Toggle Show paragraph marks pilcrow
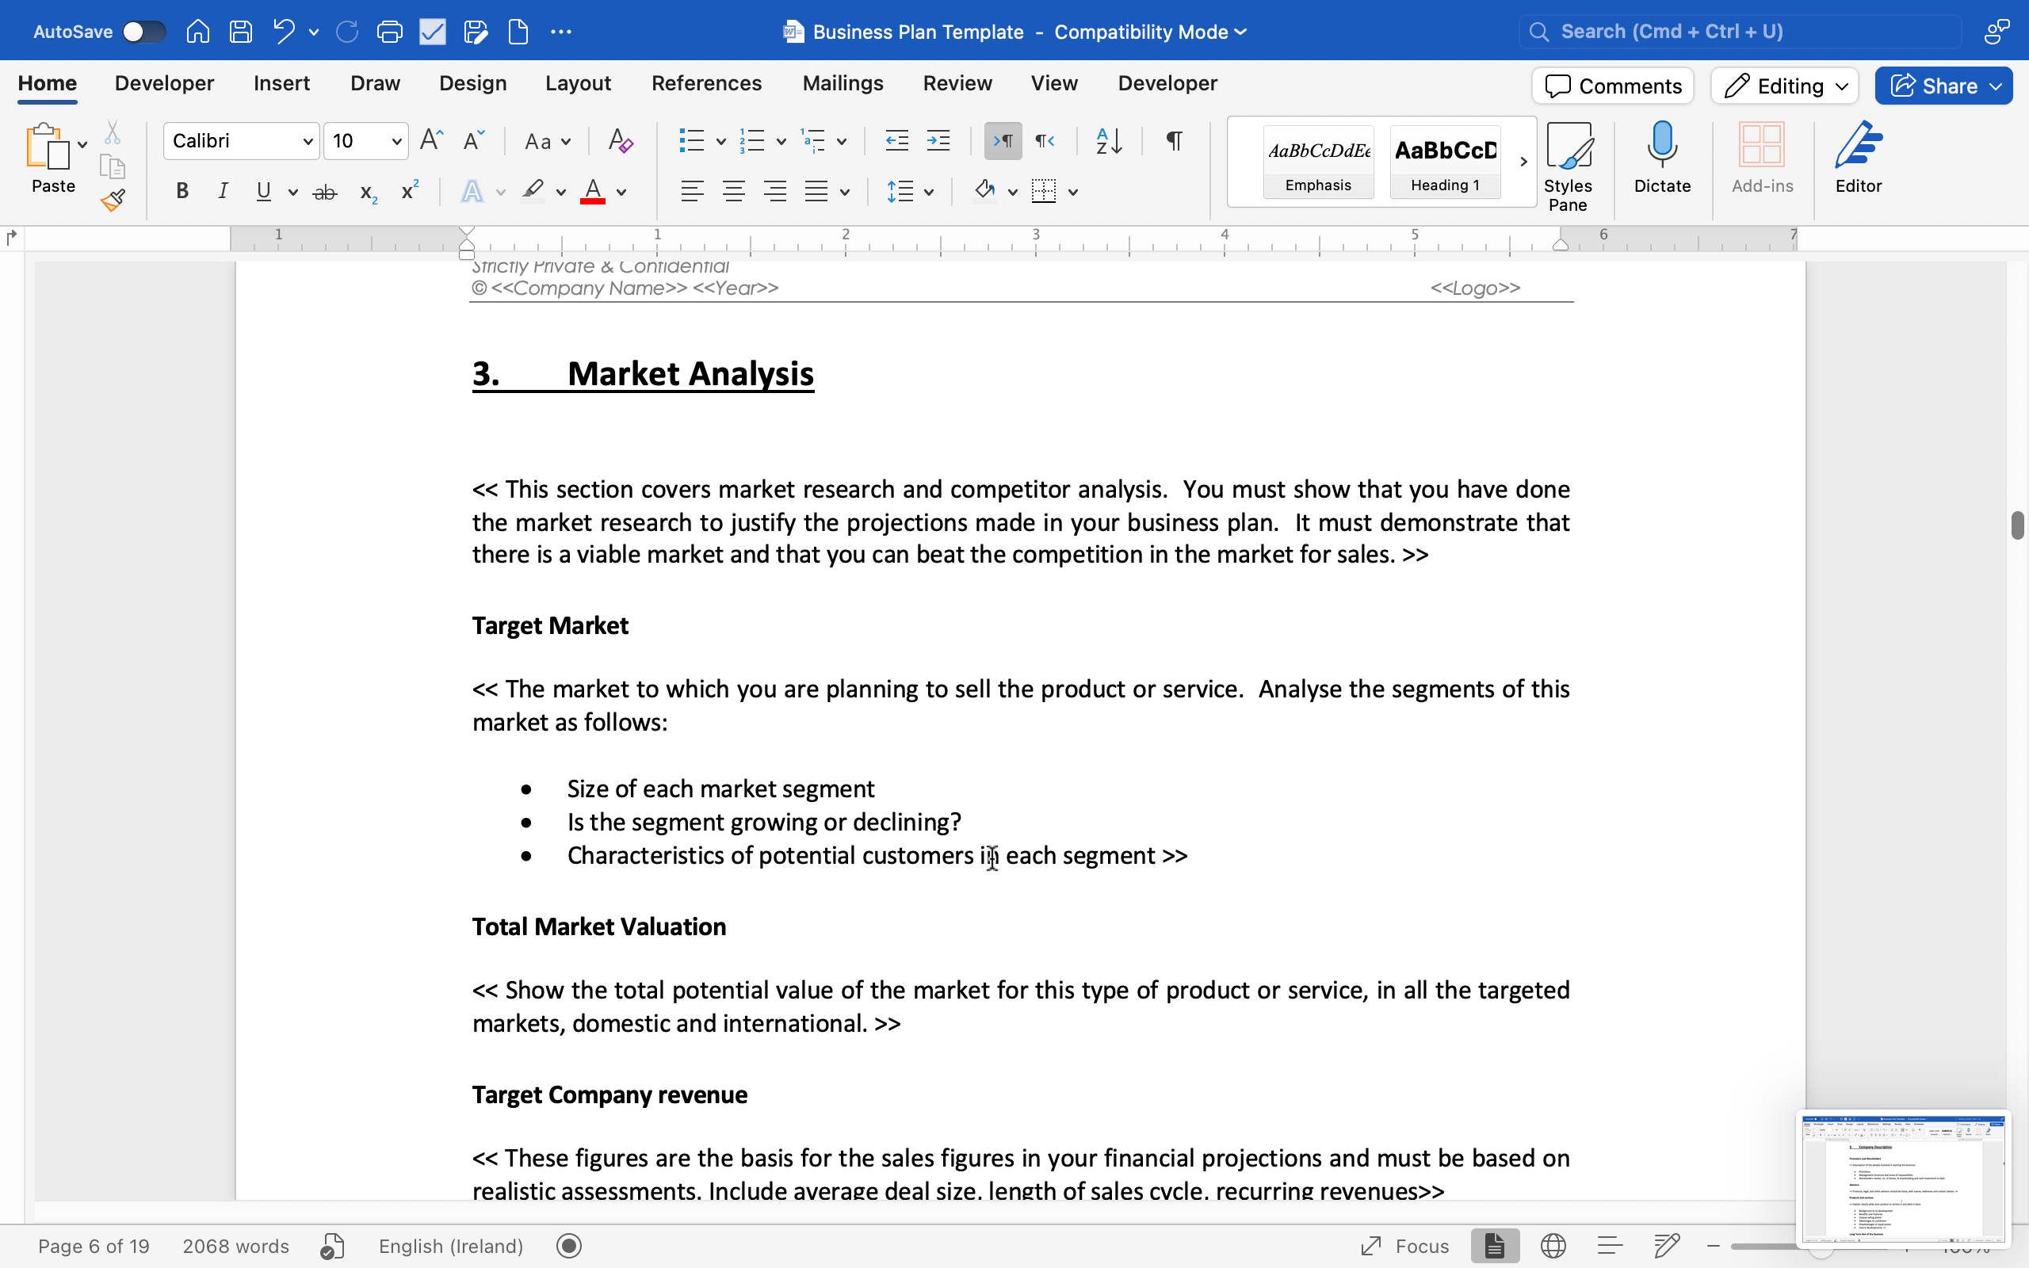This screenshot has width=2029, height=1268. [1174, 141]
